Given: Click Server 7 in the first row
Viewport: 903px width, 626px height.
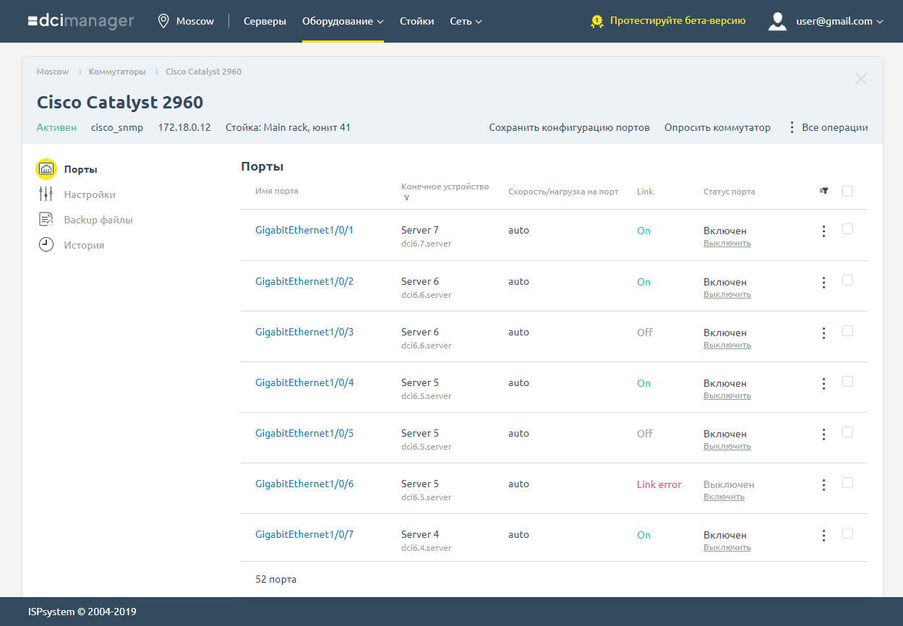Looking at the screenshot, I should tap(420, 231).
